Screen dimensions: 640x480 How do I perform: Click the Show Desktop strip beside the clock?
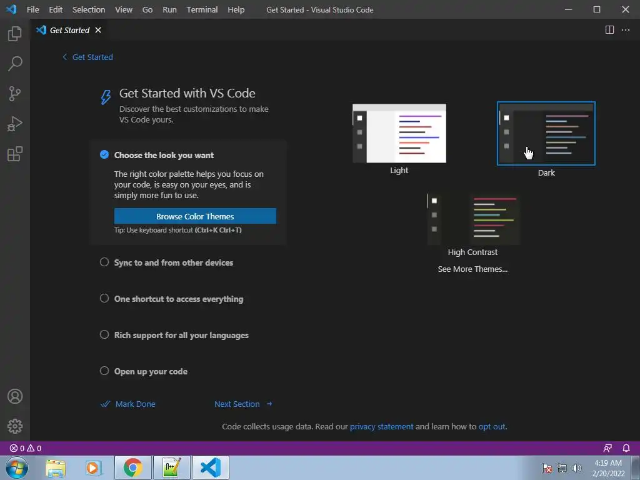tap(635, 467)
